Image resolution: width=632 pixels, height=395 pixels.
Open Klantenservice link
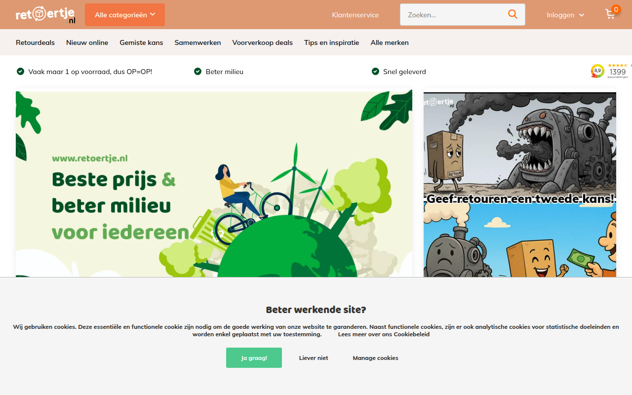[355, 15]
